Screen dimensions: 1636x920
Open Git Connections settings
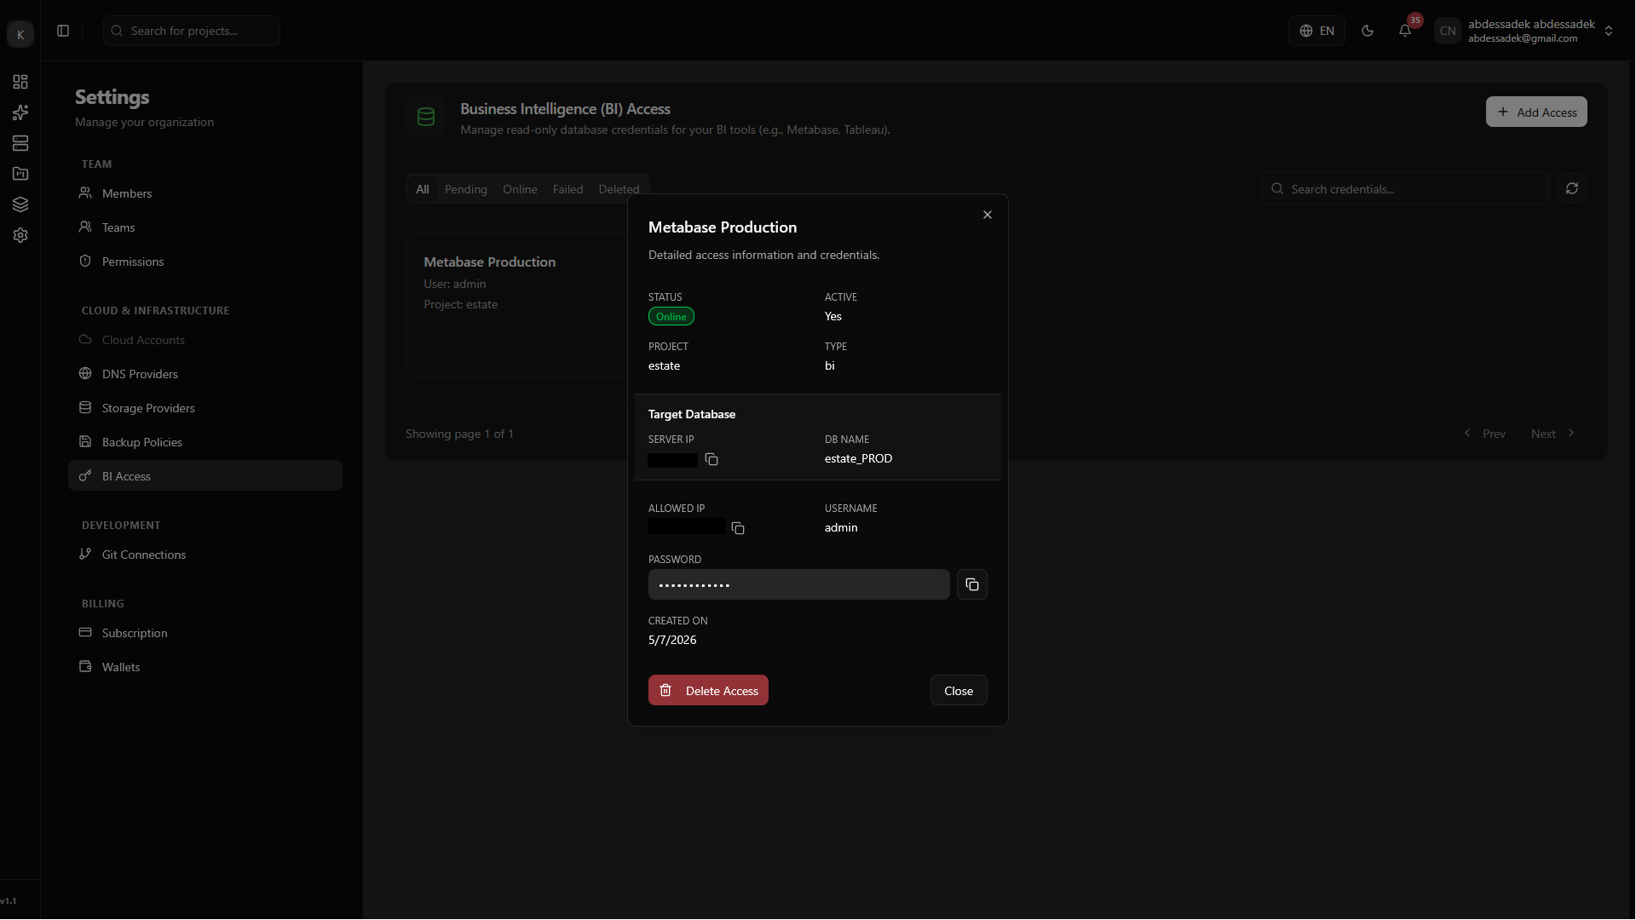(x=205, y=555)
